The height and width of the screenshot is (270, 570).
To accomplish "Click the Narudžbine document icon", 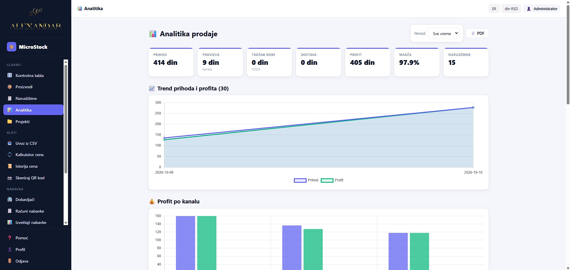I will pos(10,98).
